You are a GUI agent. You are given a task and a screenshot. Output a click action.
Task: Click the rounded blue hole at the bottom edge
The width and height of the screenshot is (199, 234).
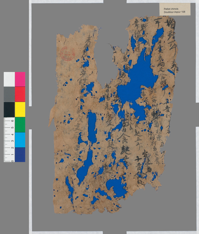pos(116,187)
